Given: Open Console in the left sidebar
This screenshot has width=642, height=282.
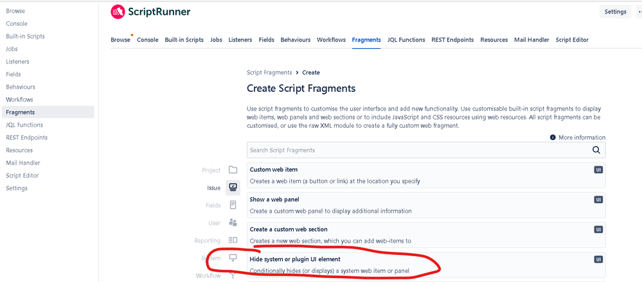Looking at the screenshot, I should point(17,24).
